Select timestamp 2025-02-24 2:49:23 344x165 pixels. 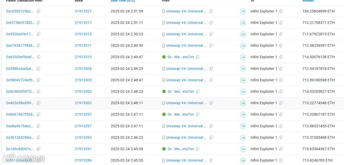pyautogui.click(x=127, y=69)
